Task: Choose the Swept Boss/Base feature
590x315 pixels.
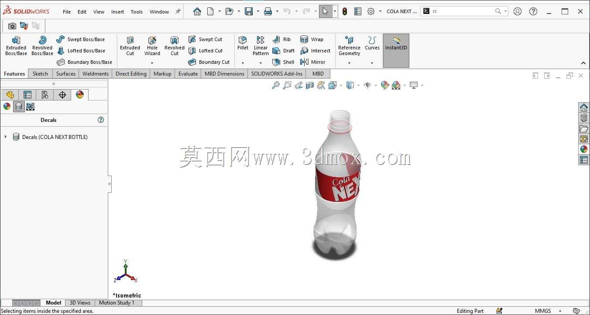Action: [81, 39]
